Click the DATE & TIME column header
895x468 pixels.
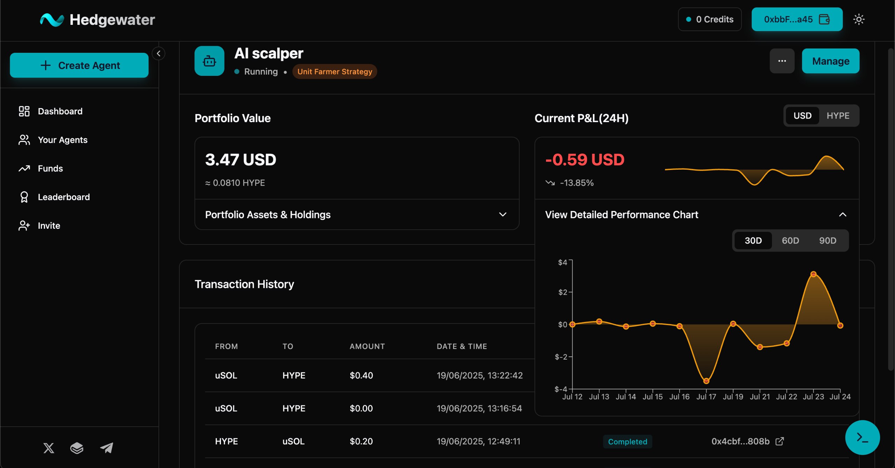462,346
